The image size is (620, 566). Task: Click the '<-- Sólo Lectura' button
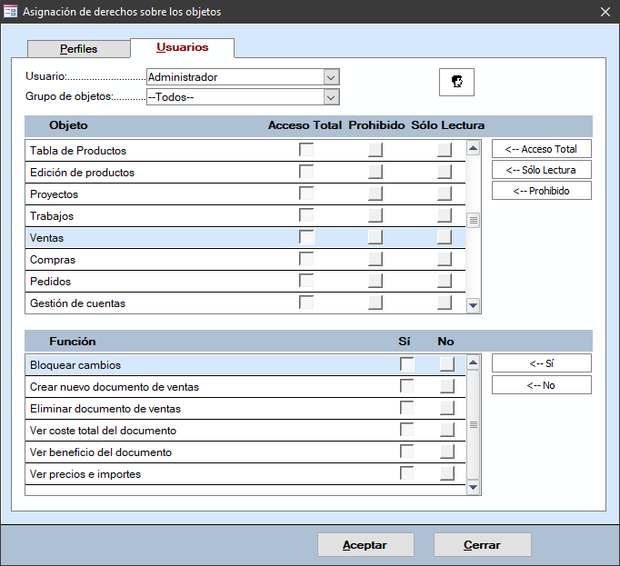(x=541, y=169)
